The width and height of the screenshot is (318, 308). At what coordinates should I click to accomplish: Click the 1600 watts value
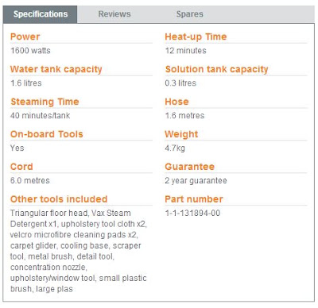(x=30, y=51)
